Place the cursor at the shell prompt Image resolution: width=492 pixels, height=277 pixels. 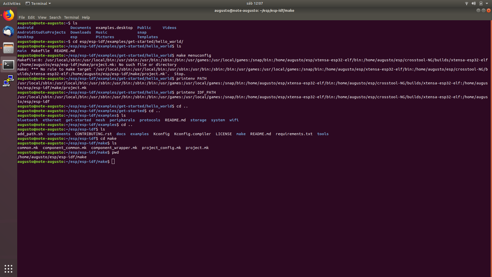113,161
